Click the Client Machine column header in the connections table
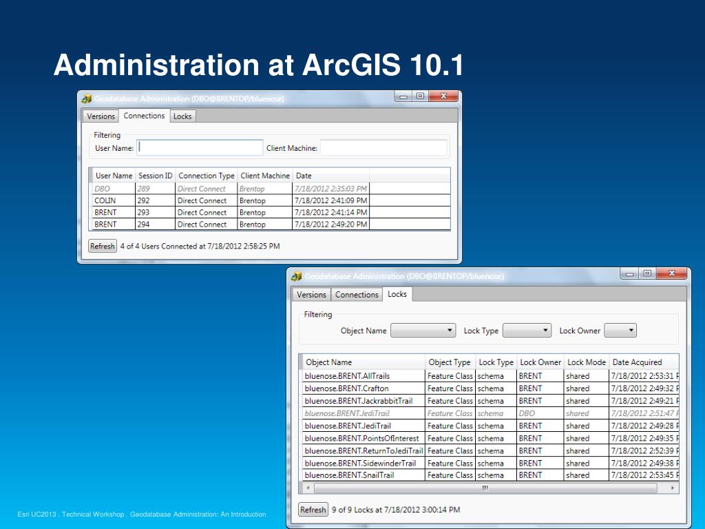The height and width of the screenshot is (529, 705). click(265, 176)
